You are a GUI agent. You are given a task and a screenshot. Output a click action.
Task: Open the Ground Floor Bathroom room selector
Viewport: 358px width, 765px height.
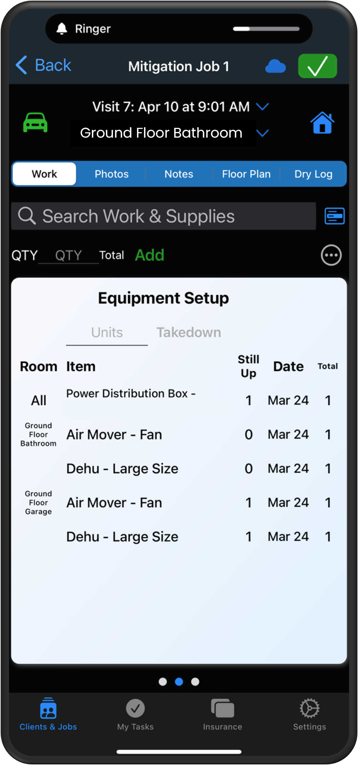[161, 133]
